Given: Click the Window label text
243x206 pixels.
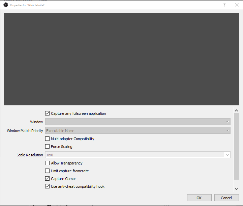Looking at the screenshot, I should [36, 122].
